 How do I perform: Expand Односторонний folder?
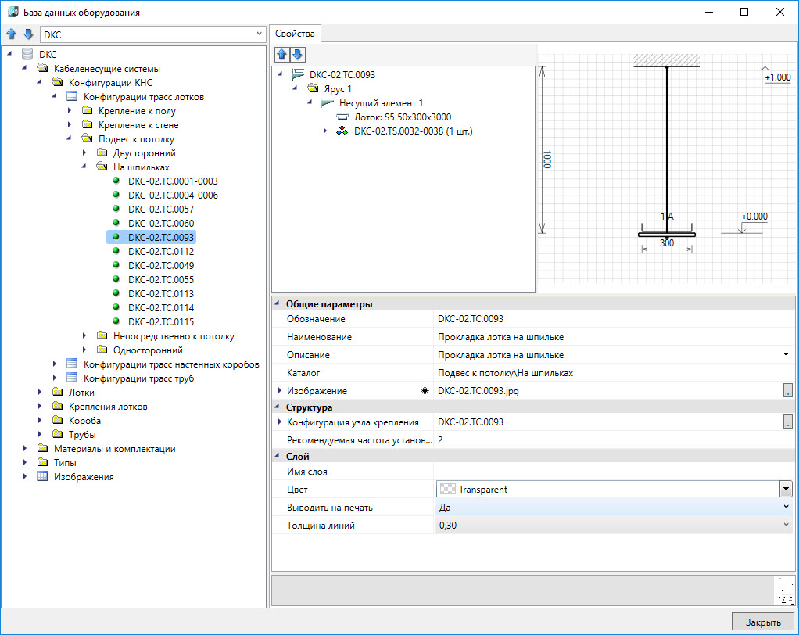coord(84,350)
